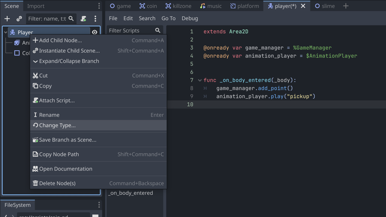The image size is (386, 217).
Task: Choose Change Type... in context menu
Action: [x=98, y=125]
